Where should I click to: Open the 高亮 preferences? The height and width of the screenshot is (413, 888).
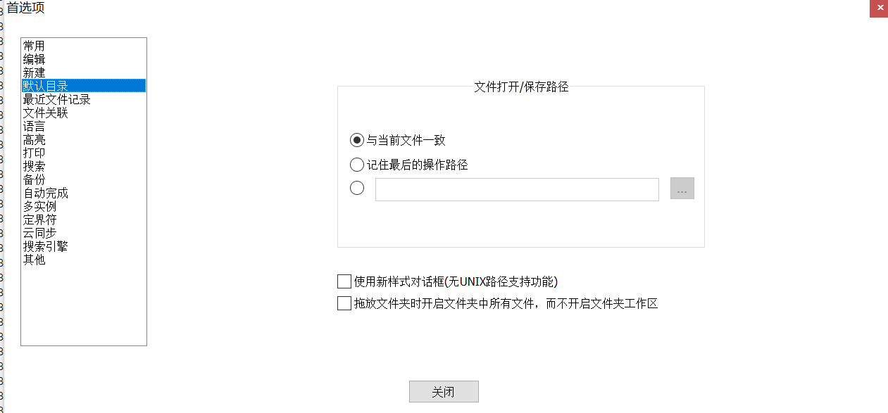coord(34,139)
